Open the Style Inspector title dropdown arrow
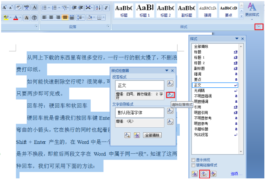 pos(167,70)
